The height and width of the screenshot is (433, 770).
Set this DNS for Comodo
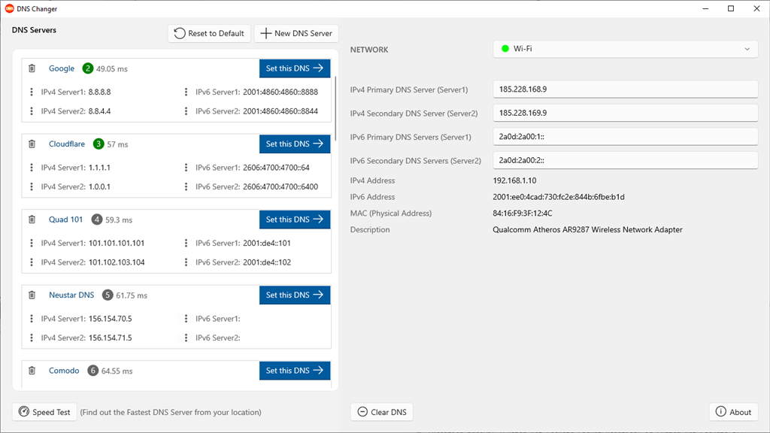tap(295, 371)
